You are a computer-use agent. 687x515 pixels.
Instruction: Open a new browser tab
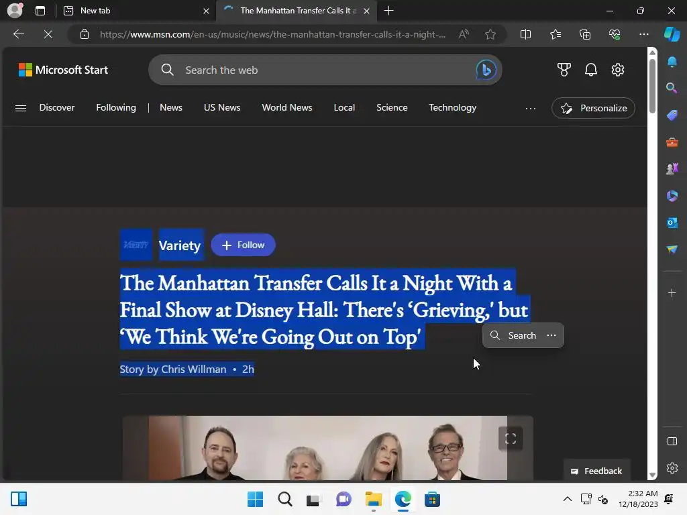tap(388, 11)
